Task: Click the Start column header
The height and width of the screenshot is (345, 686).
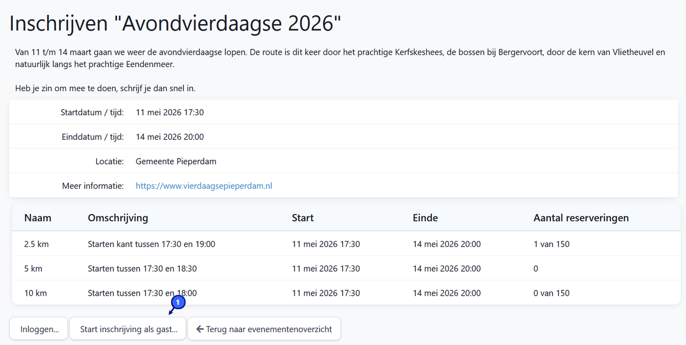Action: [303, 217]
